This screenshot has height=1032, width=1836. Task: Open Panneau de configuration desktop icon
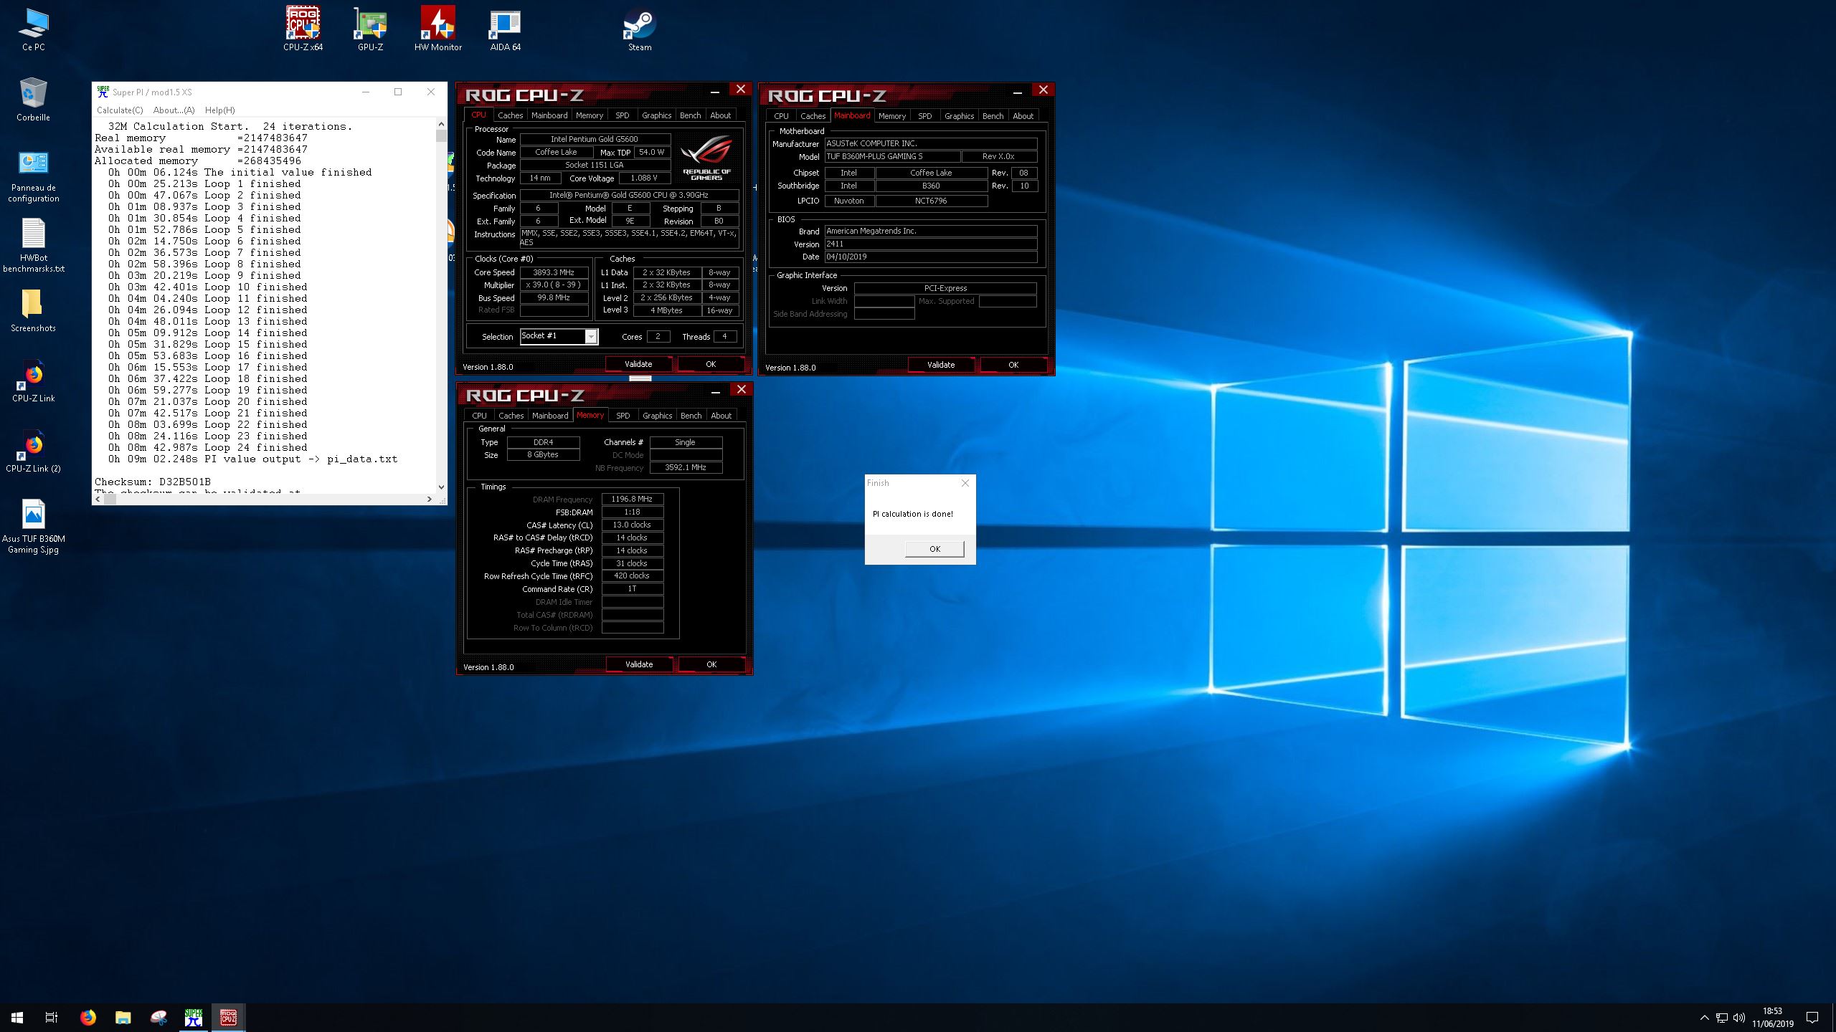click(x=33, y=178)
